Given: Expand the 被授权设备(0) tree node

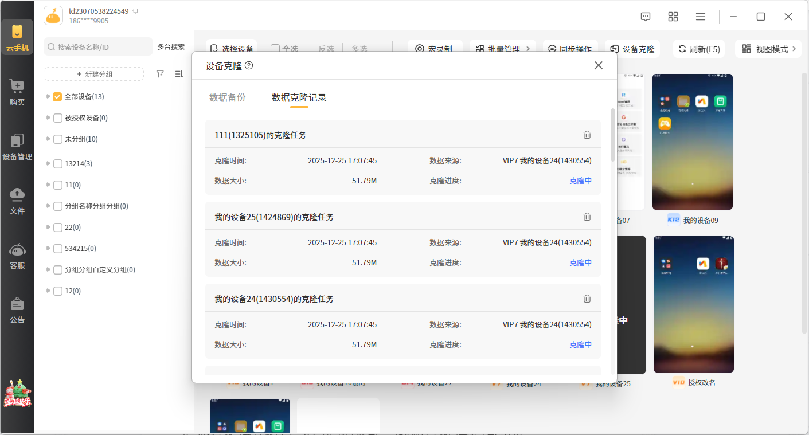Looking at the screenshot, I should coord(48,118).
